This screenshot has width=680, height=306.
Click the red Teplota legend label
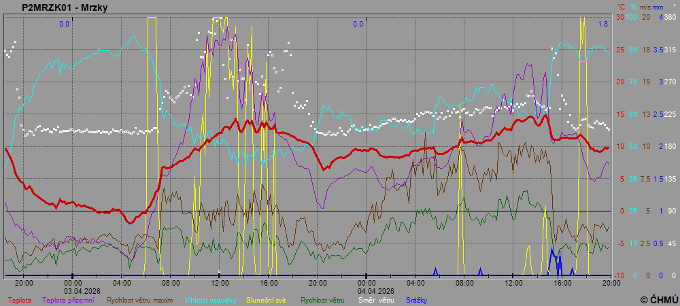(19, 299)
